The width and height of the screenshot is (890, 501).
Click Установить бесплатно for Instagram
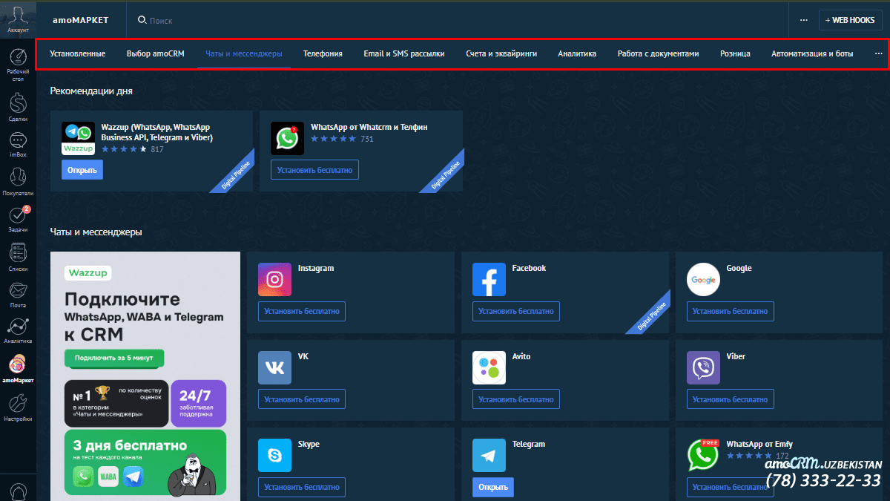click(x=302, y=311)
